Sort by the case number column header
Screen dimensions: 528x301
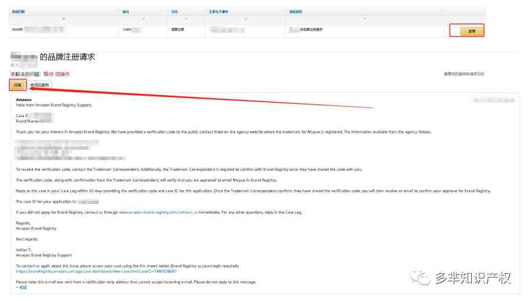pos(126,12)
